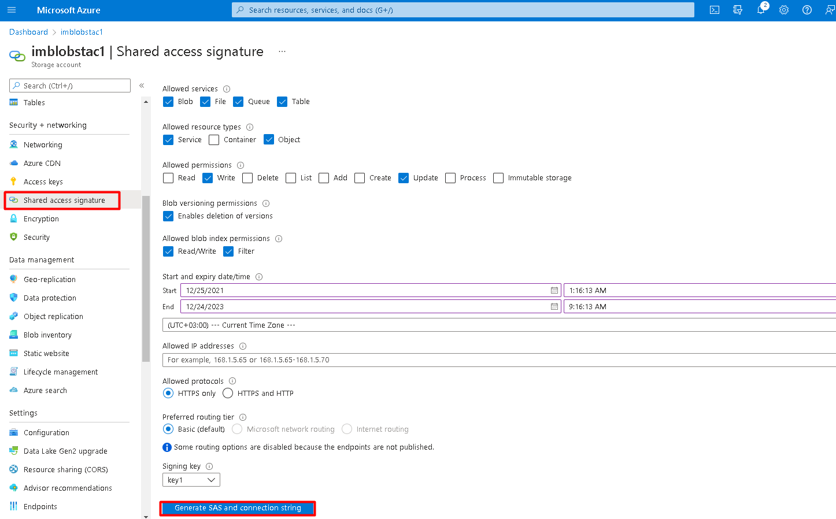
Task: Enable the Read permission checkbox
Action: [x=168, y=178]
